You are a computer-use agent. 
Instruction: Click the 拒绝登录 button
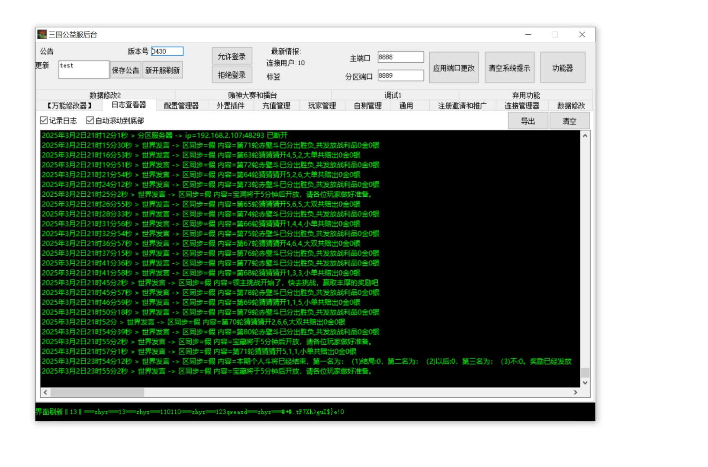[x=232, y=75]
